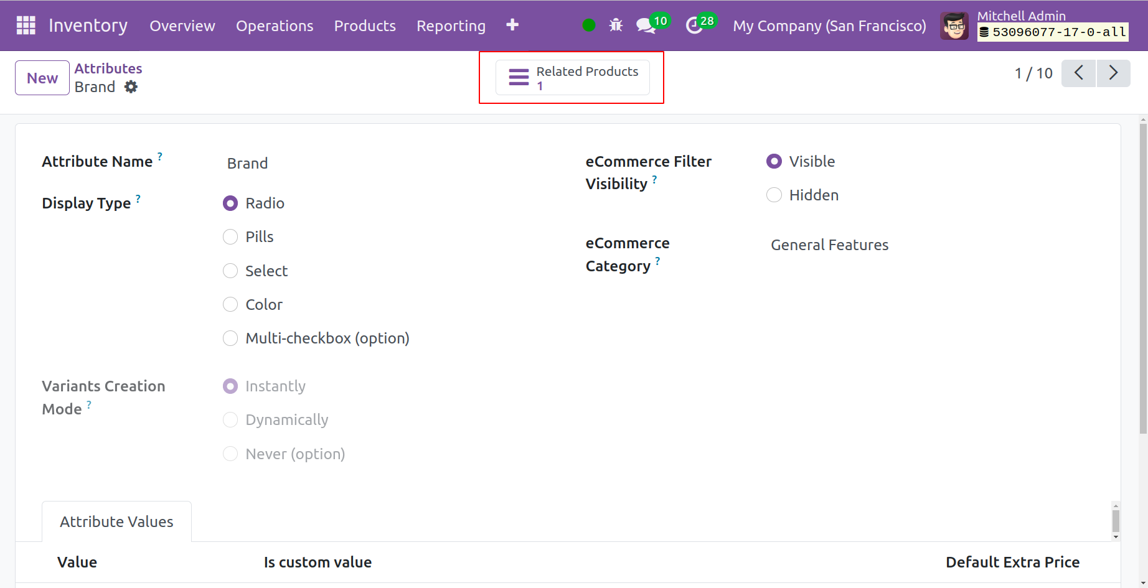
Task: Open the debug bug icon menu
Action: 616,25
